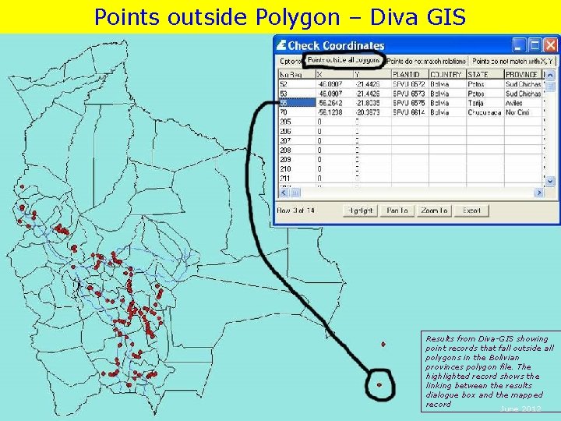Click the Check Coordinates title bar icon
This screenshot has width=561, height=421.
click(281, 45)
